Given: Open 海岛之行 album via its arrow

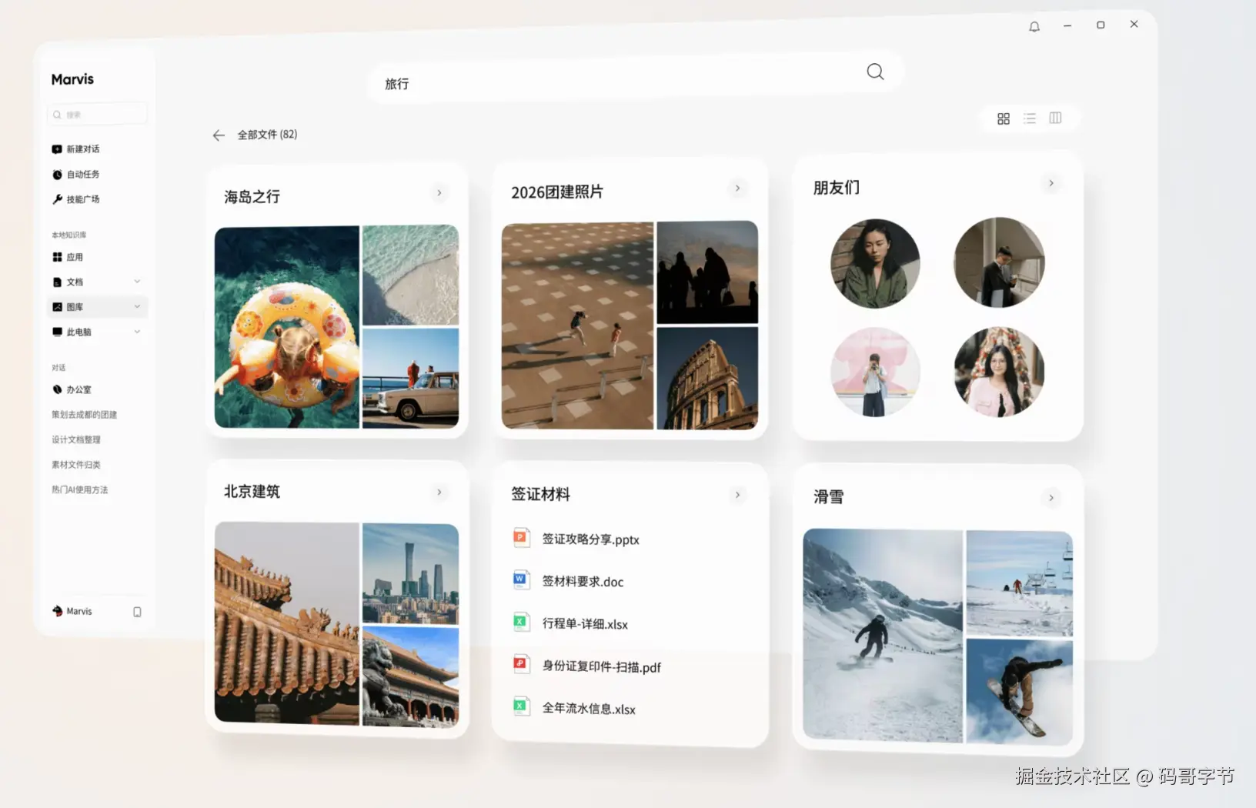Looking at the screenshot, I should coord(439,193).
